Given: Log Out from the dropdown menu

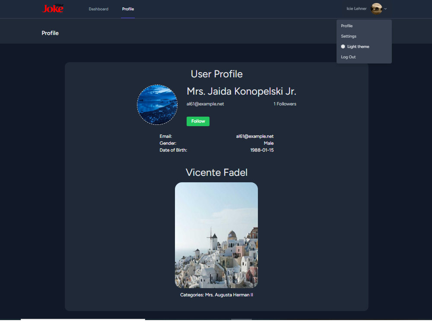Looking at the screenshot, I should click(364, 57).
